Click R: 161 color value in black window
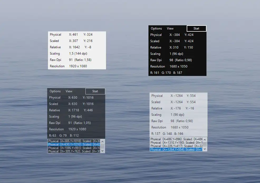 tap(155, 73)
